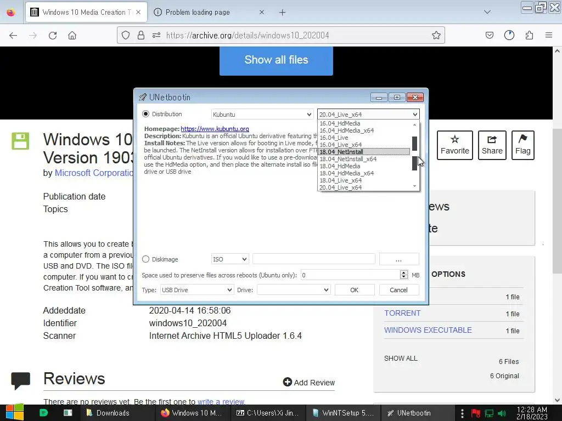
Task: Open Microsoft Corporation author link
Action: (x=94, y=173)
